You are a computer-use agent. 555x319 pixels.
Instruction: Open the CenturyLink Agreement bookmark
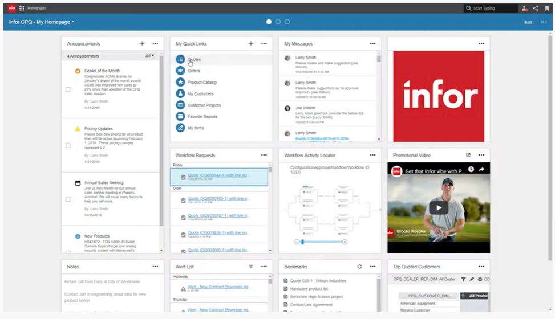tap(311, 305)
